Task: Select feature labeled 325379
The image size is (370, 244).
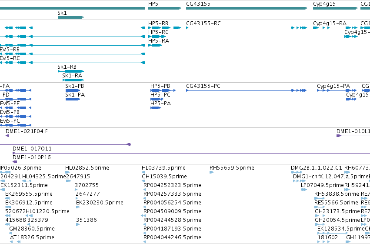Action: [38, 221]
